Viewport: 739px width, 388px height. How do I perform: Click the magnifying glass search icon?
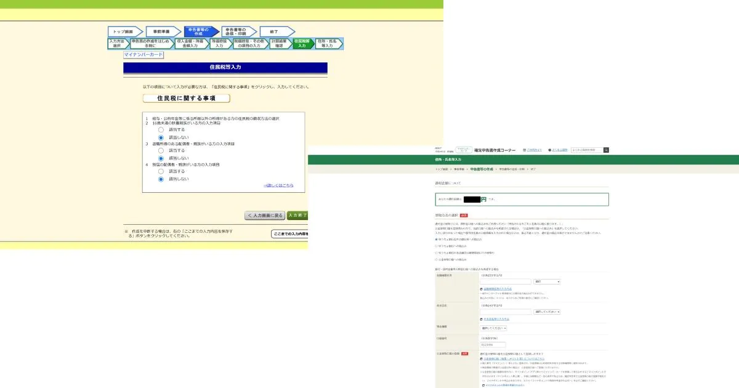(606, 150)
